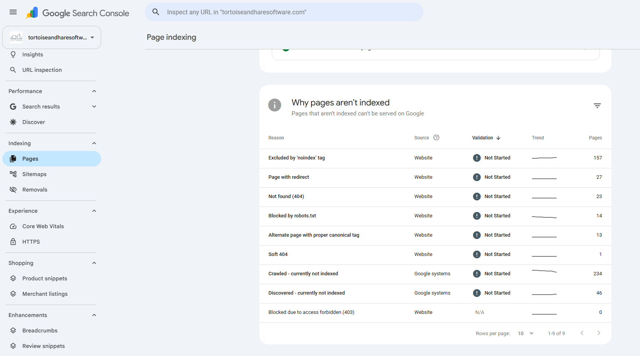
Task: Open Sitemaps in the sidebar
Action: click(x=52, y=174)
